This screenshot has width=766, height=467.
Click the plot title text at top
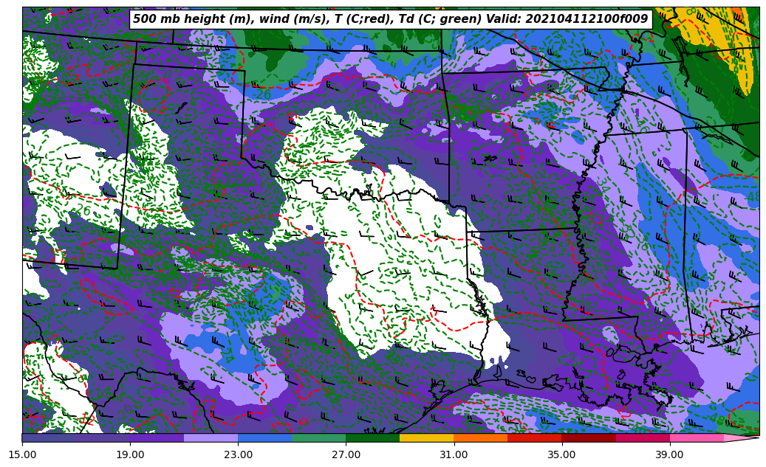click(x=390, y=19)
